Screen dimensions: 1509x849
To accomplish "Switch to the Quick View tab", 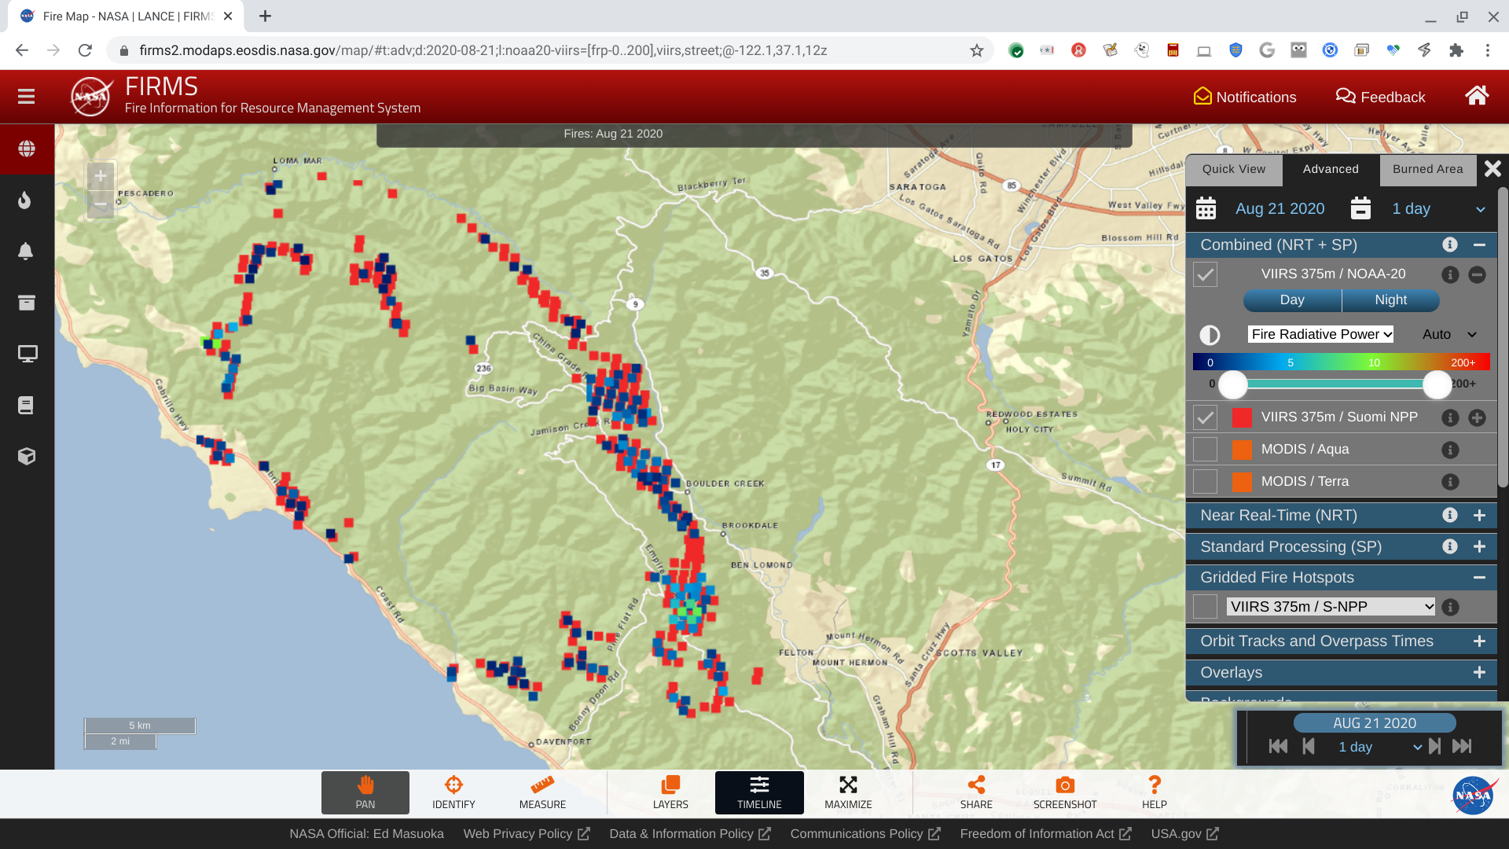I will tap(1233, 169).
